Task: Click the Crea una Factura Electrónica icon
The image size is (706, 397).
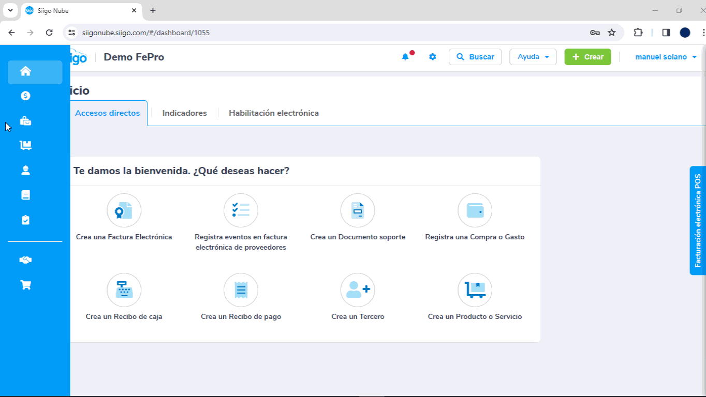Action: 124,210
